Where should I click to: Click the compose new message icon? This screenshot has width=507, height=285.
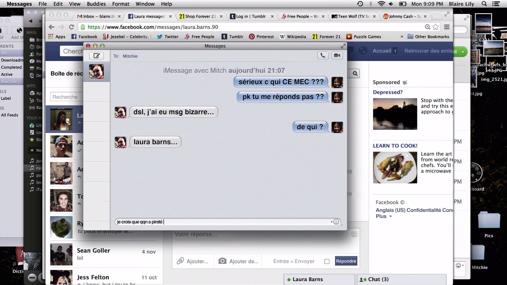(x=96, y=56)
